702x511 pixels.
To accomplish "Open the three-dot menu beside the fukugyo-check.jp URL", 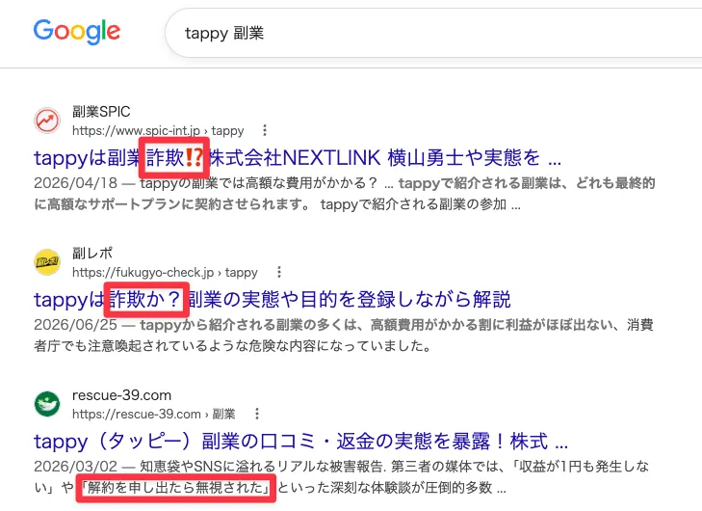I will click(279, 272).
